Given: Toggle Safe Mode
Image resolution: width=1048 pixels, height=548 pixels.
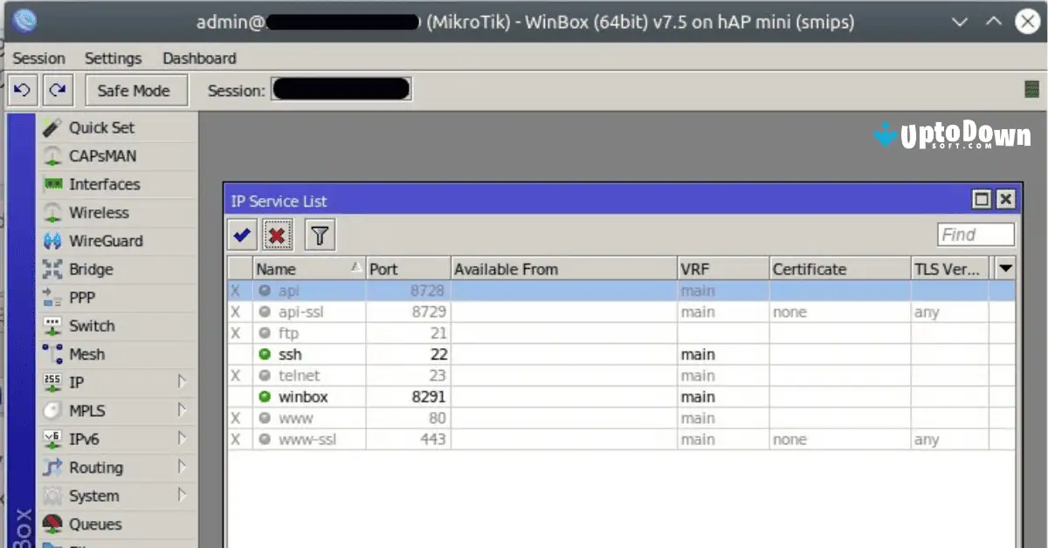Looking at the screenshot, I should [136, 89].
